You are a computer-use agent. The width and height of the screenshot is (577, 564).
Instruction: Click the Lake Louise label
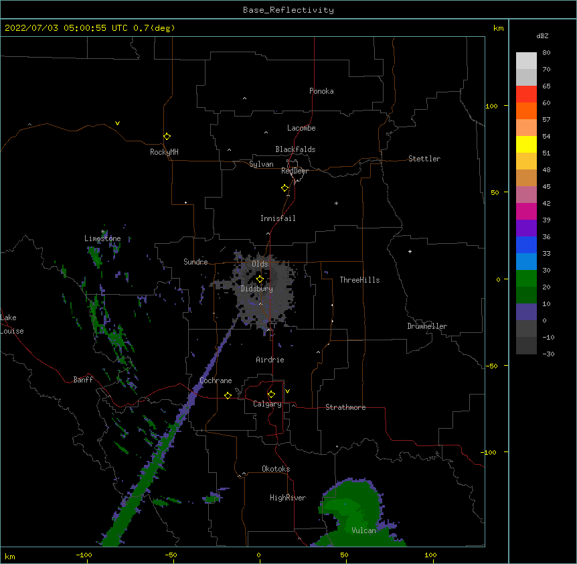[x=12, y=324]
